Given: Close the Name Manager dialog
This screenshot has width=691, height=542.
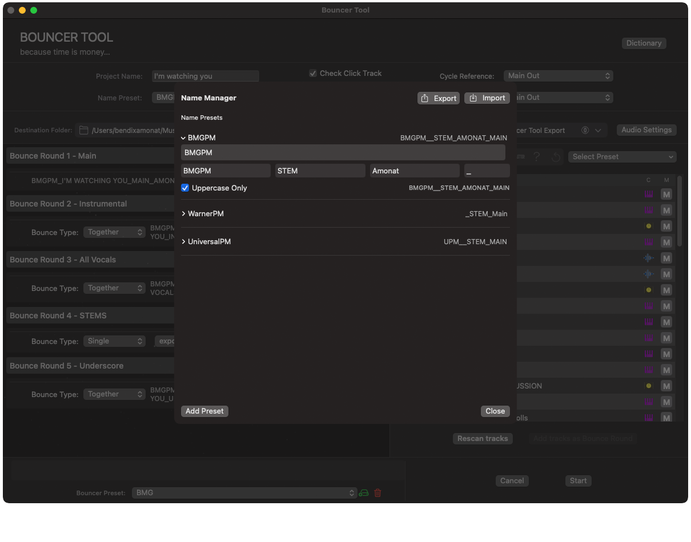Looking at the screenshot, I should click(495, 411).
